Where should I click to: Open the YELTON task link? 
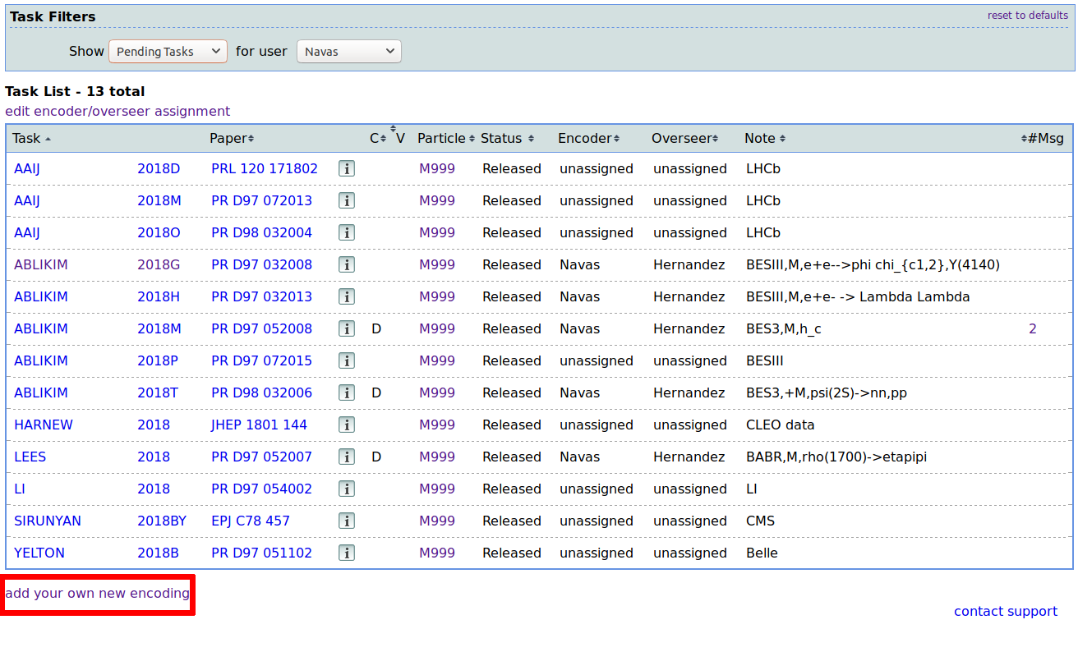39,553
